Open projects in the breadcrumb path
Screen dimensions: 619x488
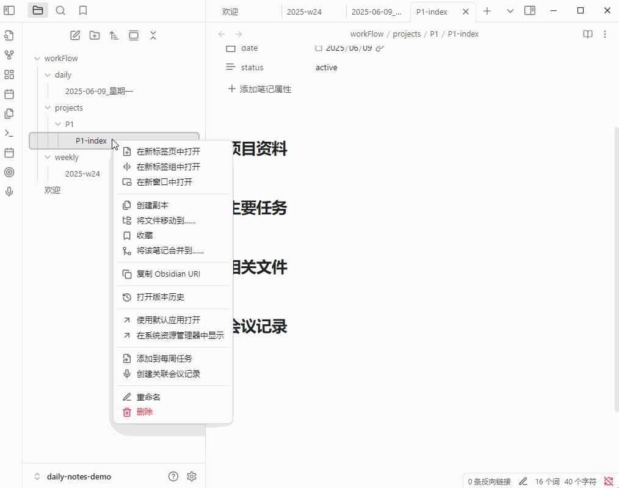(407, 34)
